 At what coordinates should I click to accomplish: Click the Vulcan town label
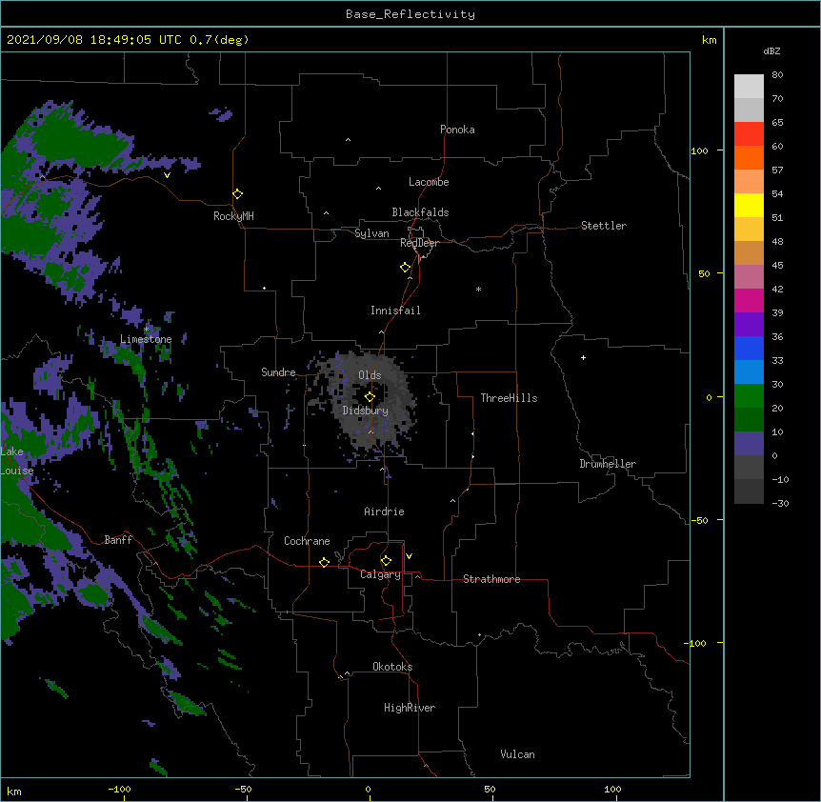click(x=517, y=754)
